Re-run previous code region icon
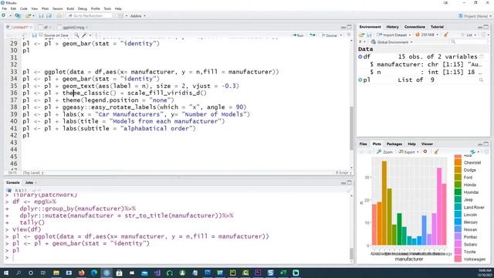Viewport: 494px width, 278px height. pyautogui.click(x=313, y=36)
